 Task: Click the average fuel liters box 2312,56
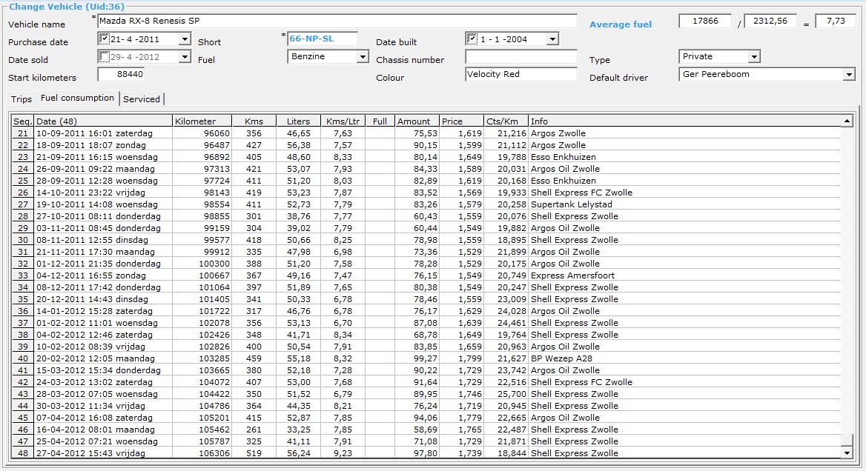tap(770, 21)
